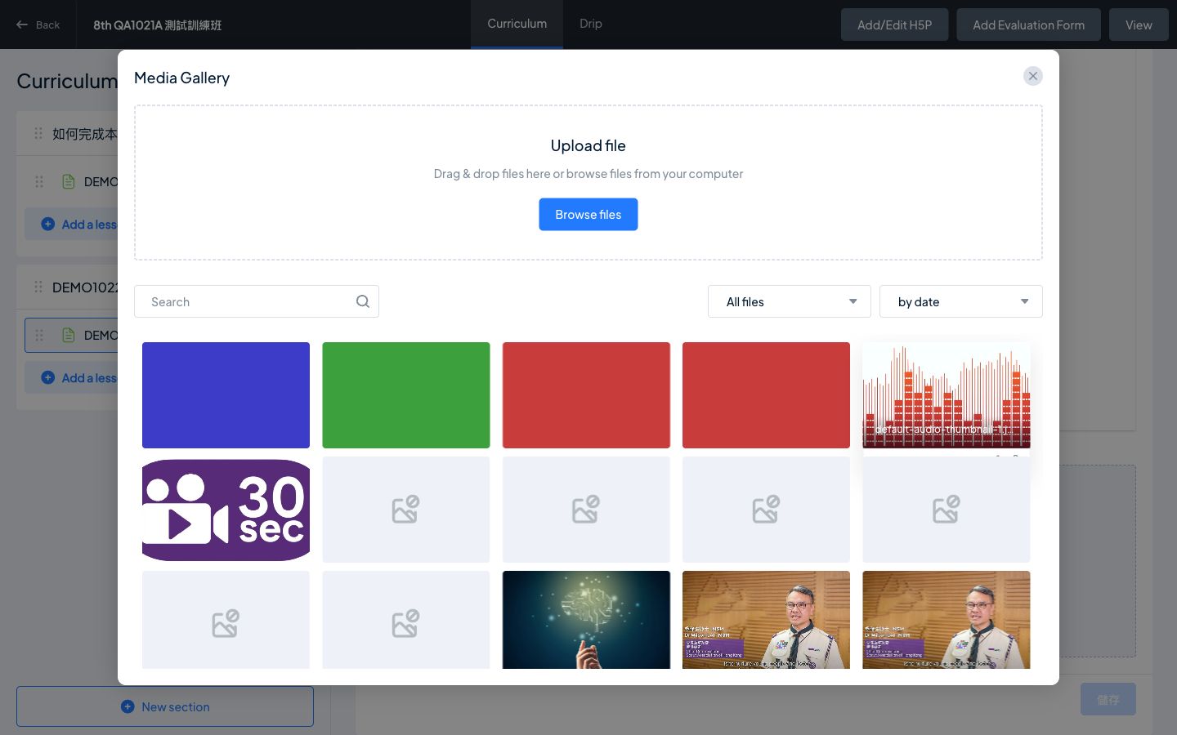Viewport: 1177px width, 735px height.
Task: Click the broken image placeholder next to 30 sec
Action: [406, 510]
